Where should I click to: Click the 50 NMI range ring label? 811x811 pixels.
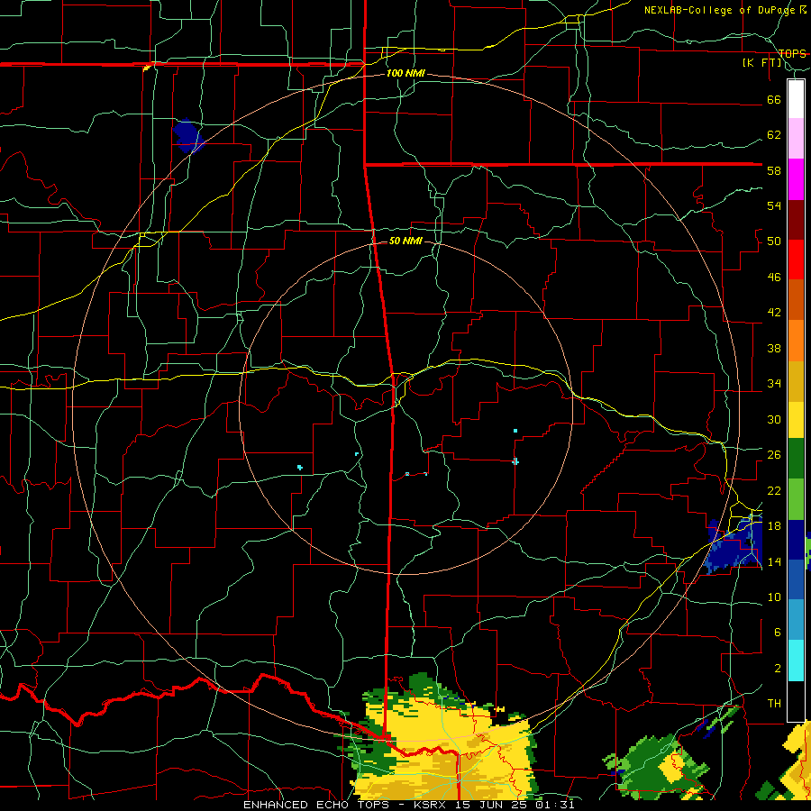(405, 241)
